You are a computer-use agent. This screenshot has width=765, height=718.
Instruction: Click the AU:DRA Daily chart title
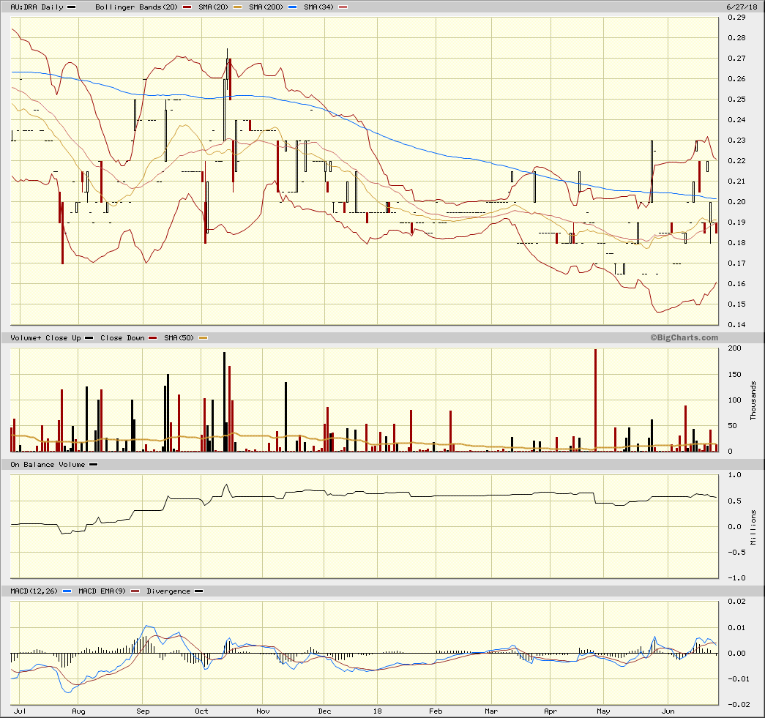(37, 7)
